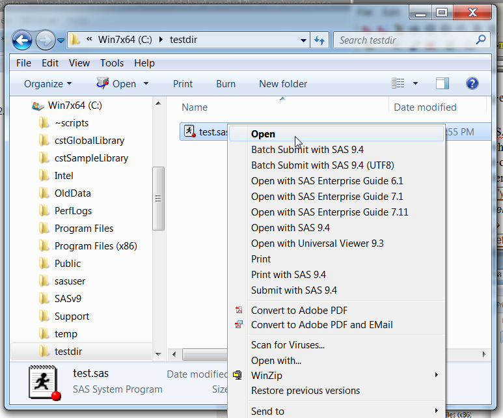Click the Back navigation arrow button

tap(22, 40)
